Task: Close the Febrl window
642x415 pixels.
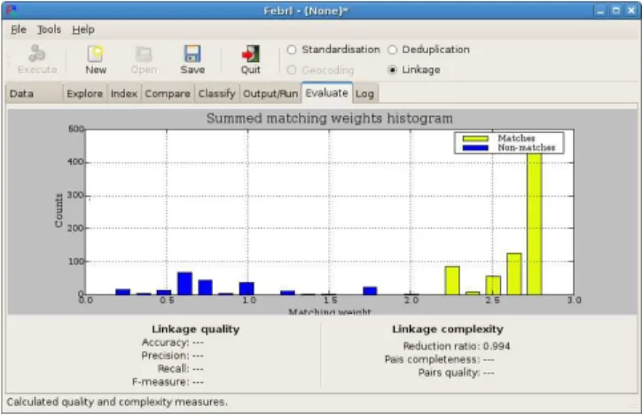Action: coord(631,11)
